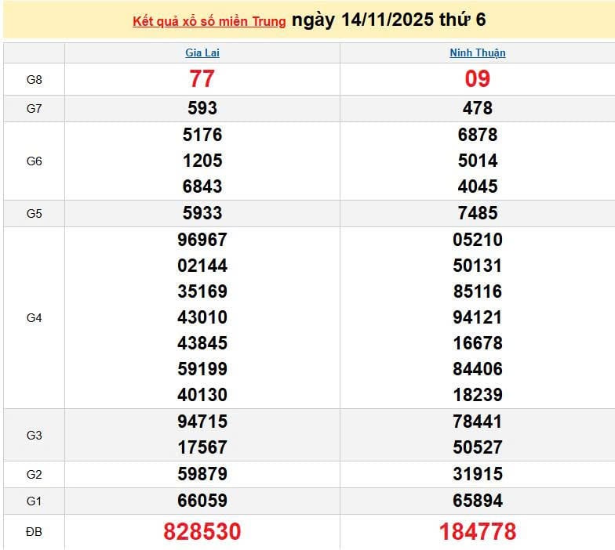This screenshot has height=550, width=615.
Task: Click the G5 row label
Action: click(34, 213)
